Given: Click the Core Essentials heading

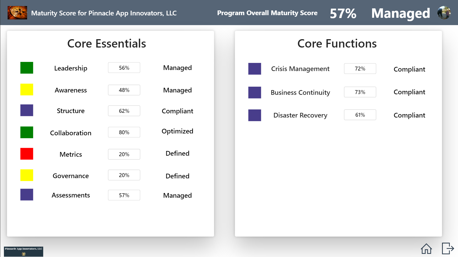Looking at the screenshot, I should [107, 44].
